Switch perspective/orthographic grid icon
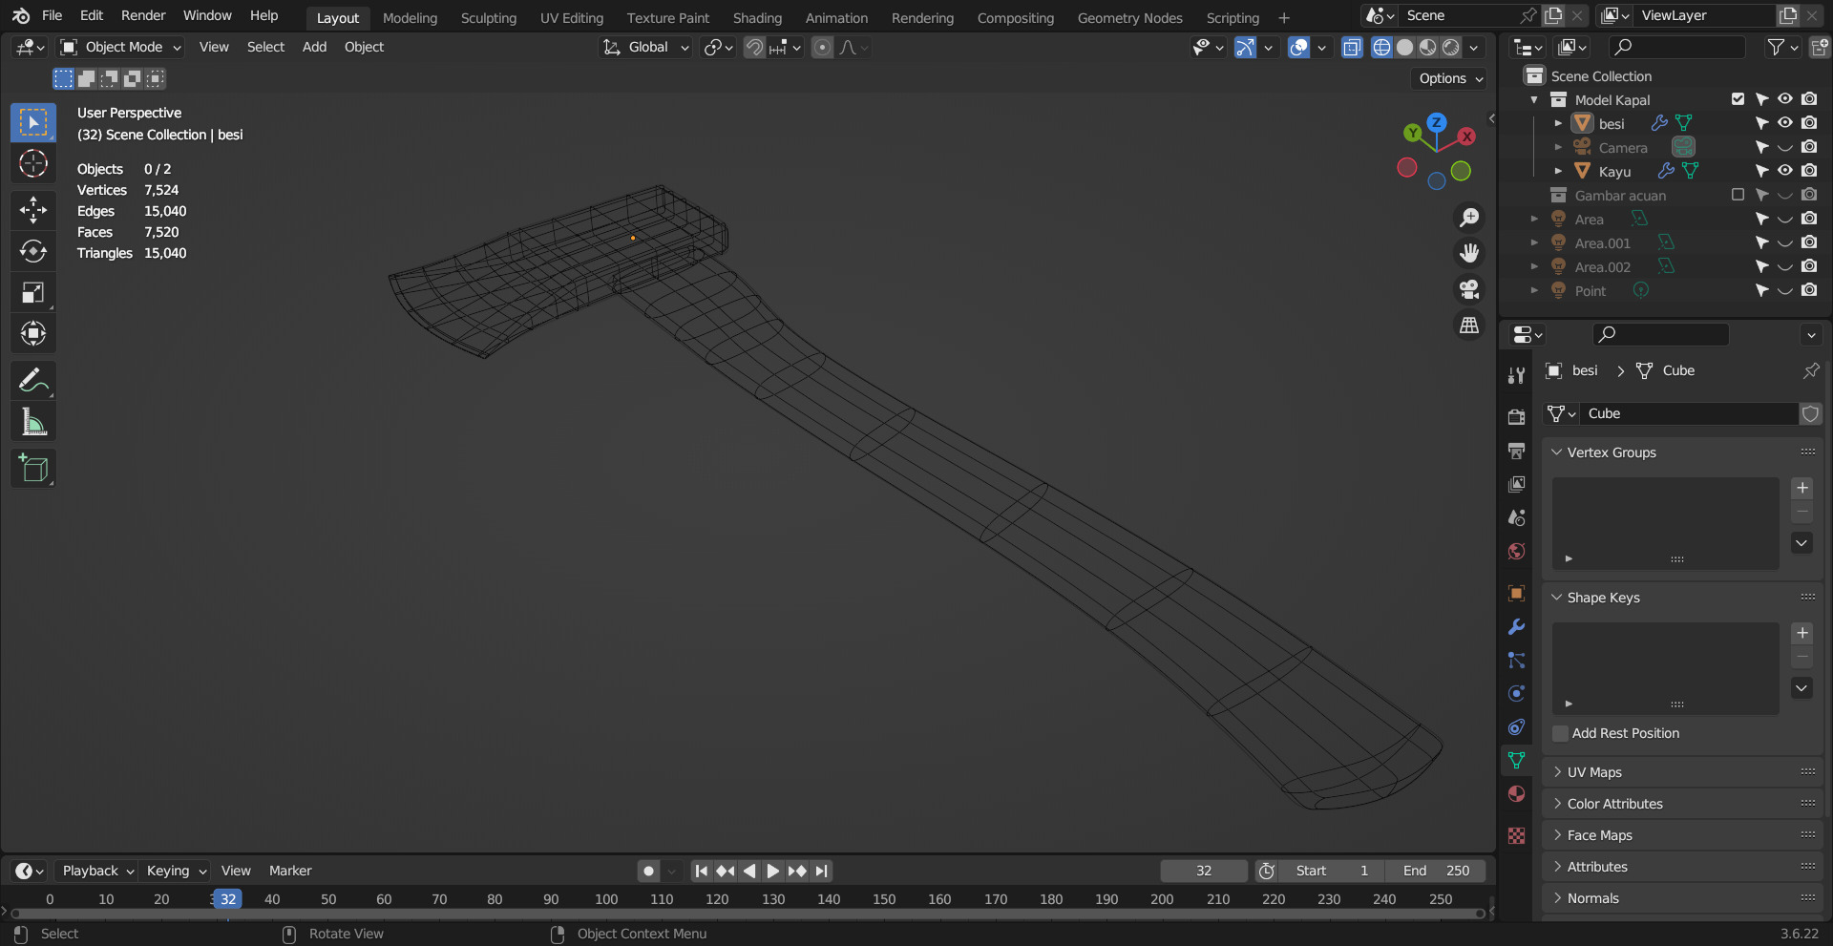Image resolution: width=1833 pixels, height=946 pixels. (1469, 326)
